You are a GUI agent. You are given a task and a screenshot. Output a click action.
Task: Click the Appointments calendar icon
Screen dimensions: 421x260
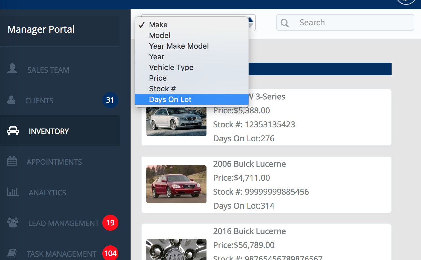(12, 161)
